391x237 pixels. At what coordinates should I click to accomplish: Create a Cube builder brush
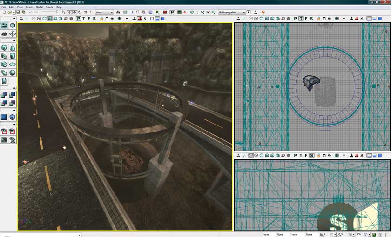[4, 47]
